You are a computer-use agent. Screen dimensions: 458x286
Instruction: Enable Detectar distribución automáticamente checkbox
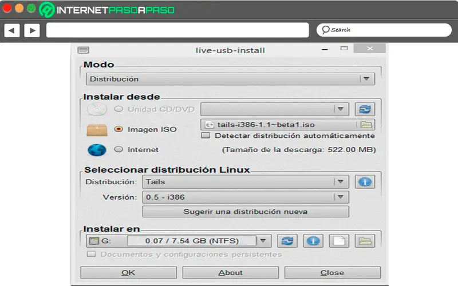click(x=206, y=136)
